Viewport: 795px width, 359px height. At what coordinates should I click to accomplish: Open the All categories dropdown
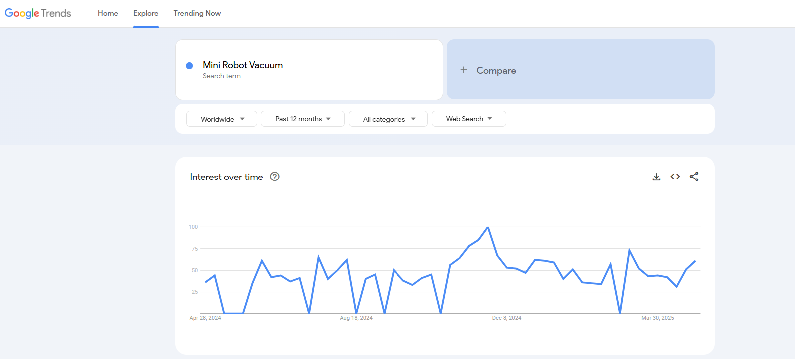point(388,119)
